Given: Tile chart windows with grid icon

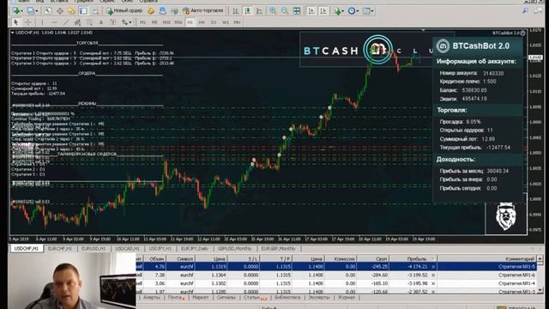Looking at the screenshot, I should [297, 11].
